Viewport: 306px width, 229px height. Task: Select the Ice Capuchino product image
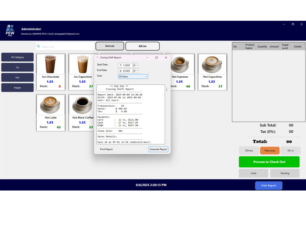[83, 64]
